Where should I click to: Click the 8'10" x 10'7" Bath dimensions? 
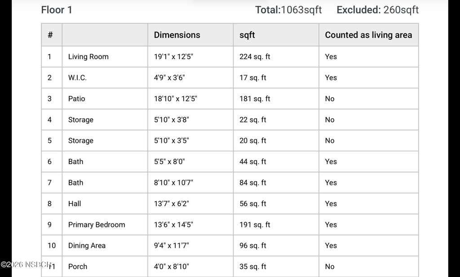[173, 183]
